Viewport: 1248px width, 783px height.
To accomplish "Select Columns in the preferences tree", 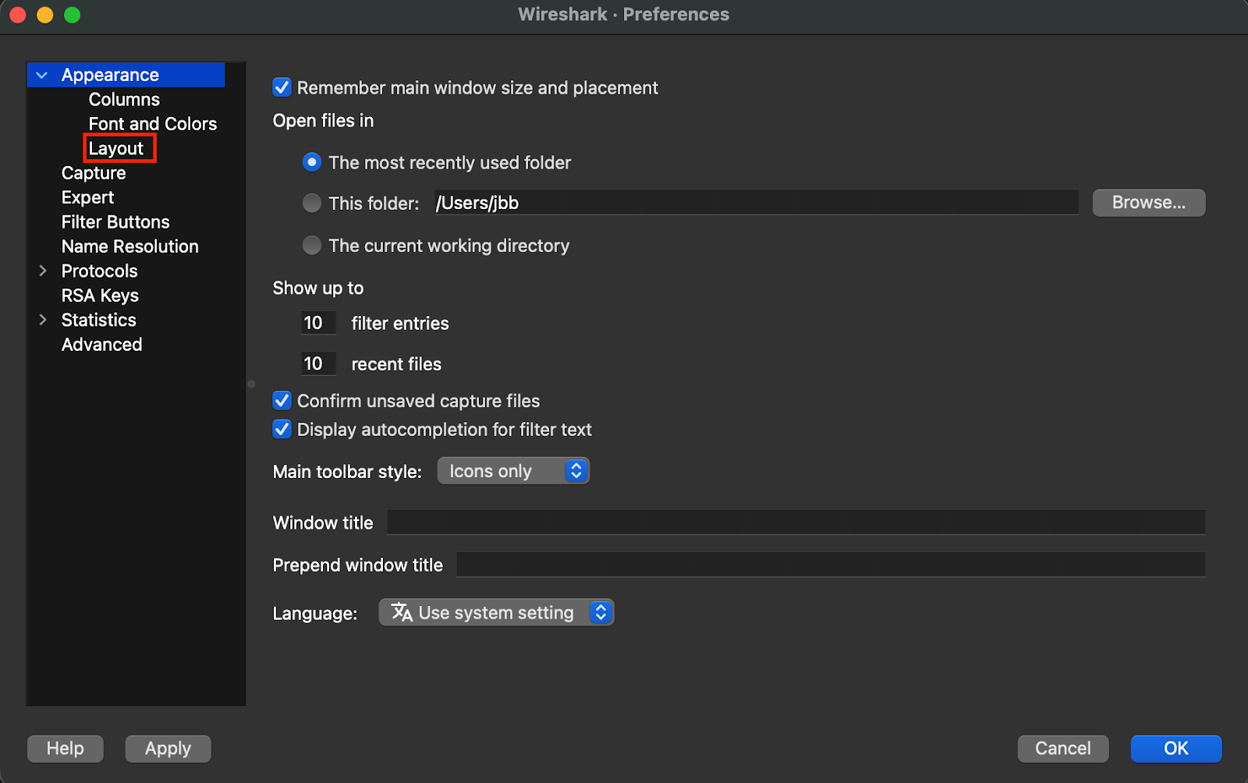I will (124, 99).
